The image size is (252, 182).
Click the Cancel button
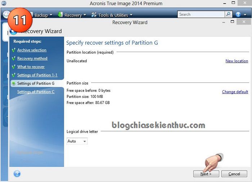[234, 174]
